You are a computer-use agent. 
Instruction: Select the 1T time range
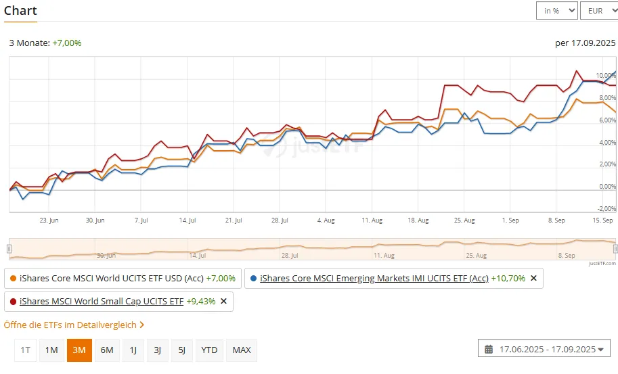(25, 350)
